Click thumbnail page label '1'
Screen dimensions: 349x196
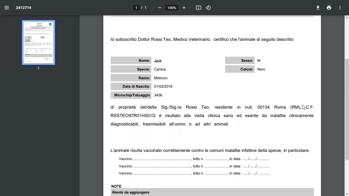coord(38,68)
